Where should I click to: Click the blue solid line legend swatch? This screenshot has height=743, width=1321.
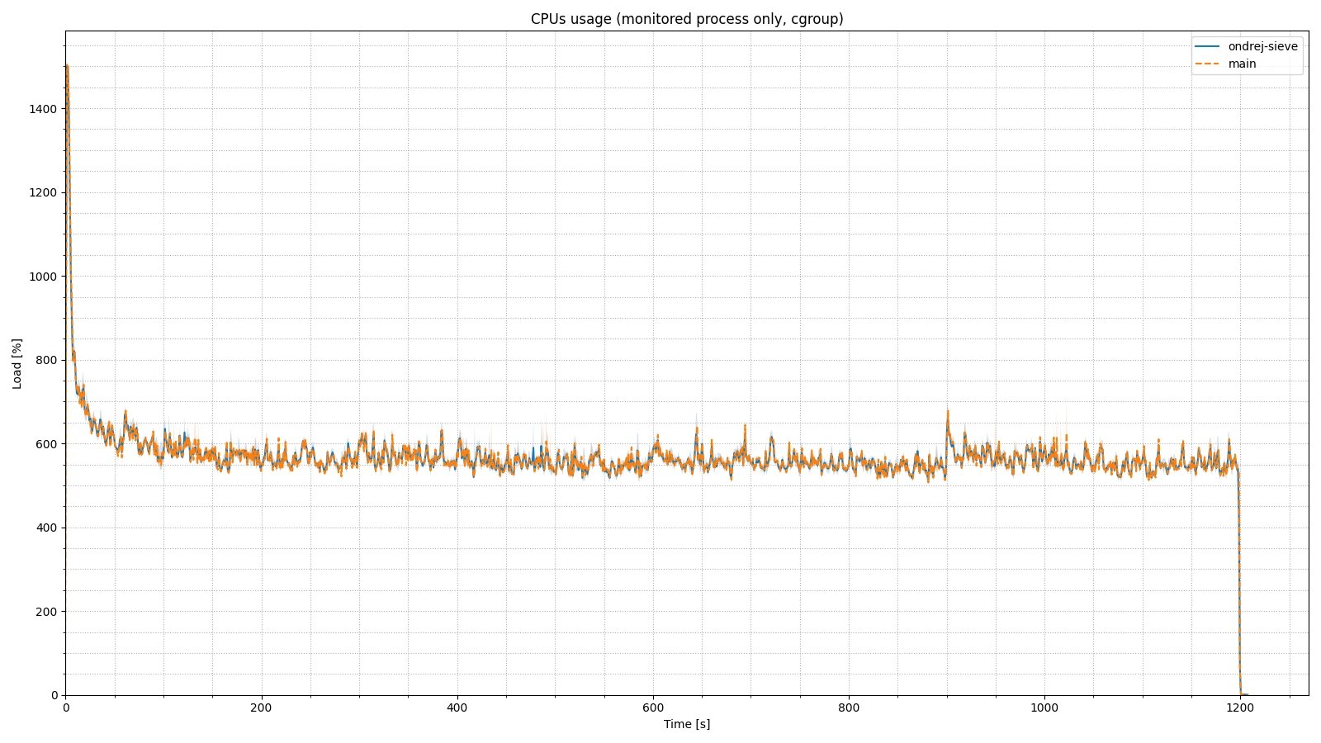tap(1207, 46)
